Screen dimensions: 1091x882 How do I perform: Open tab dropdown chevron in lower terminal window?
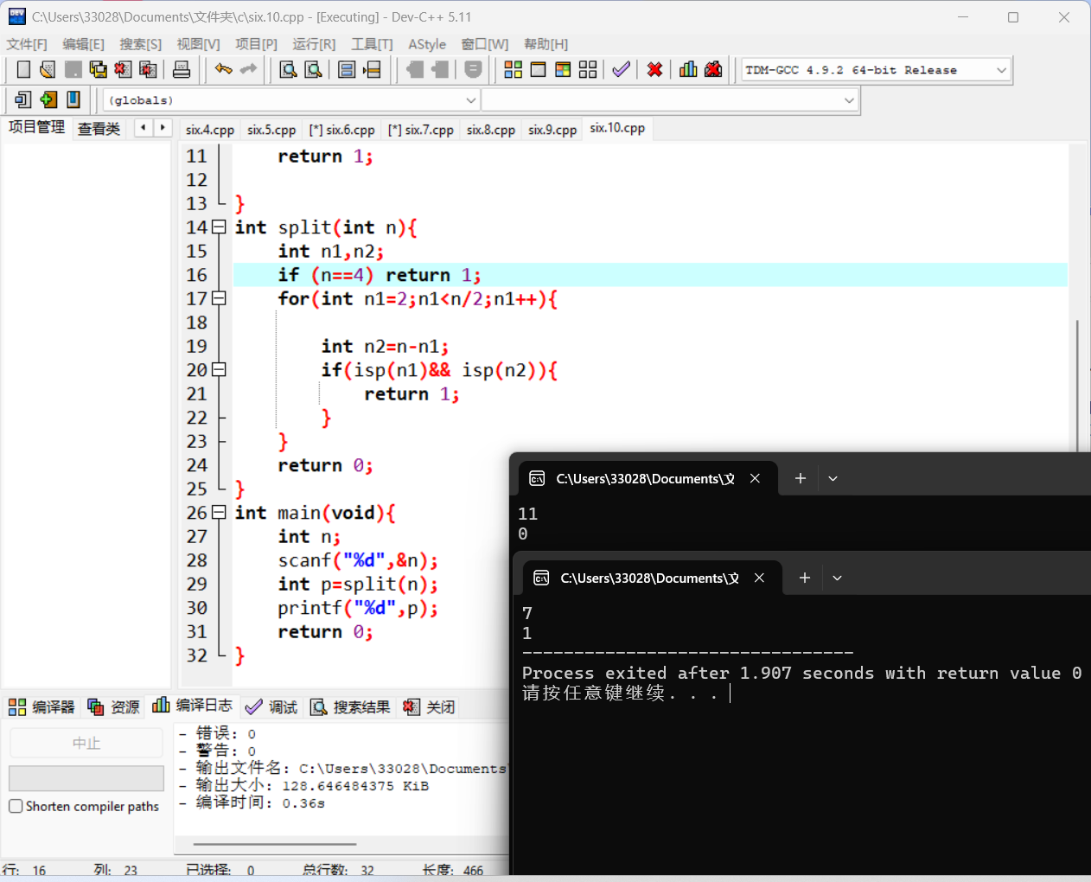click(x=837, y=578)
